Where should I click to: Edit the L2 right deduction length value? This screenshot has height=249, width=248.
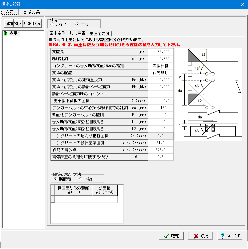pyautogui.click(x=161, y=129)
